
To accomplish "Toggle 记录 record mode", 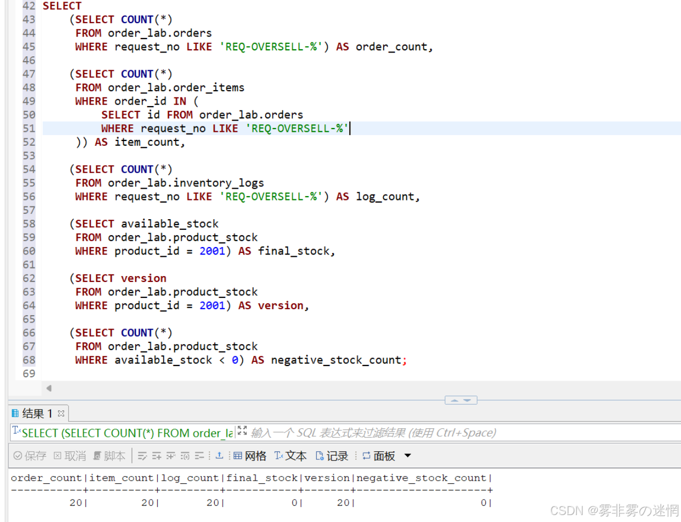I will point(332,456).
